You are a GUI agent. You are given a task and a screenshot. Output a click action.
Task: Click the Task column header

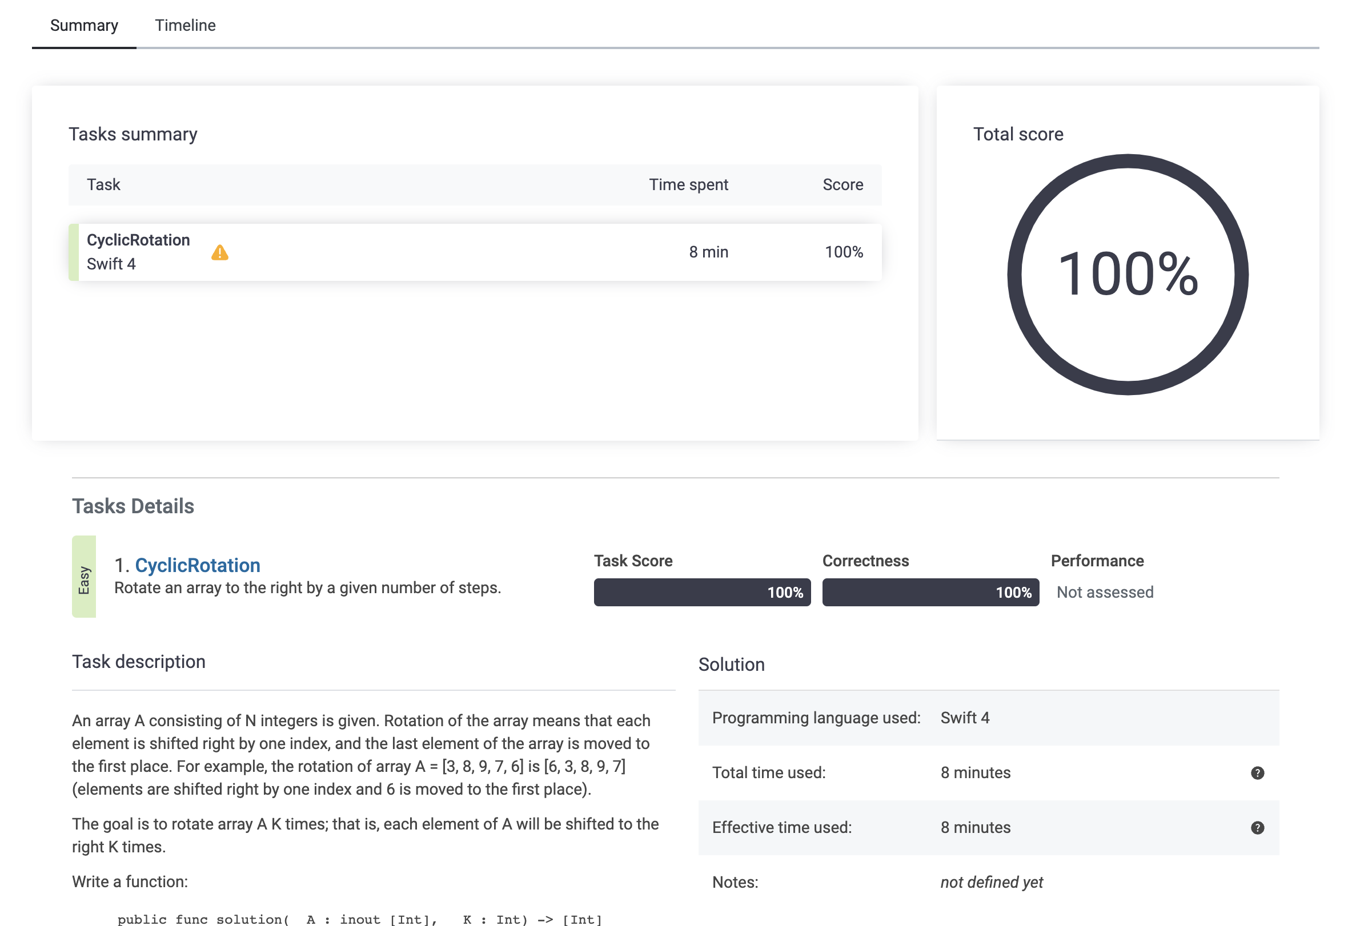tap(103, 184)
